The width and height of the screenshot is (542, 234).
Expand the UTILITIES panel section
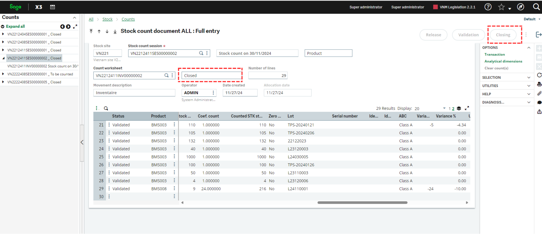pos(506,86)
